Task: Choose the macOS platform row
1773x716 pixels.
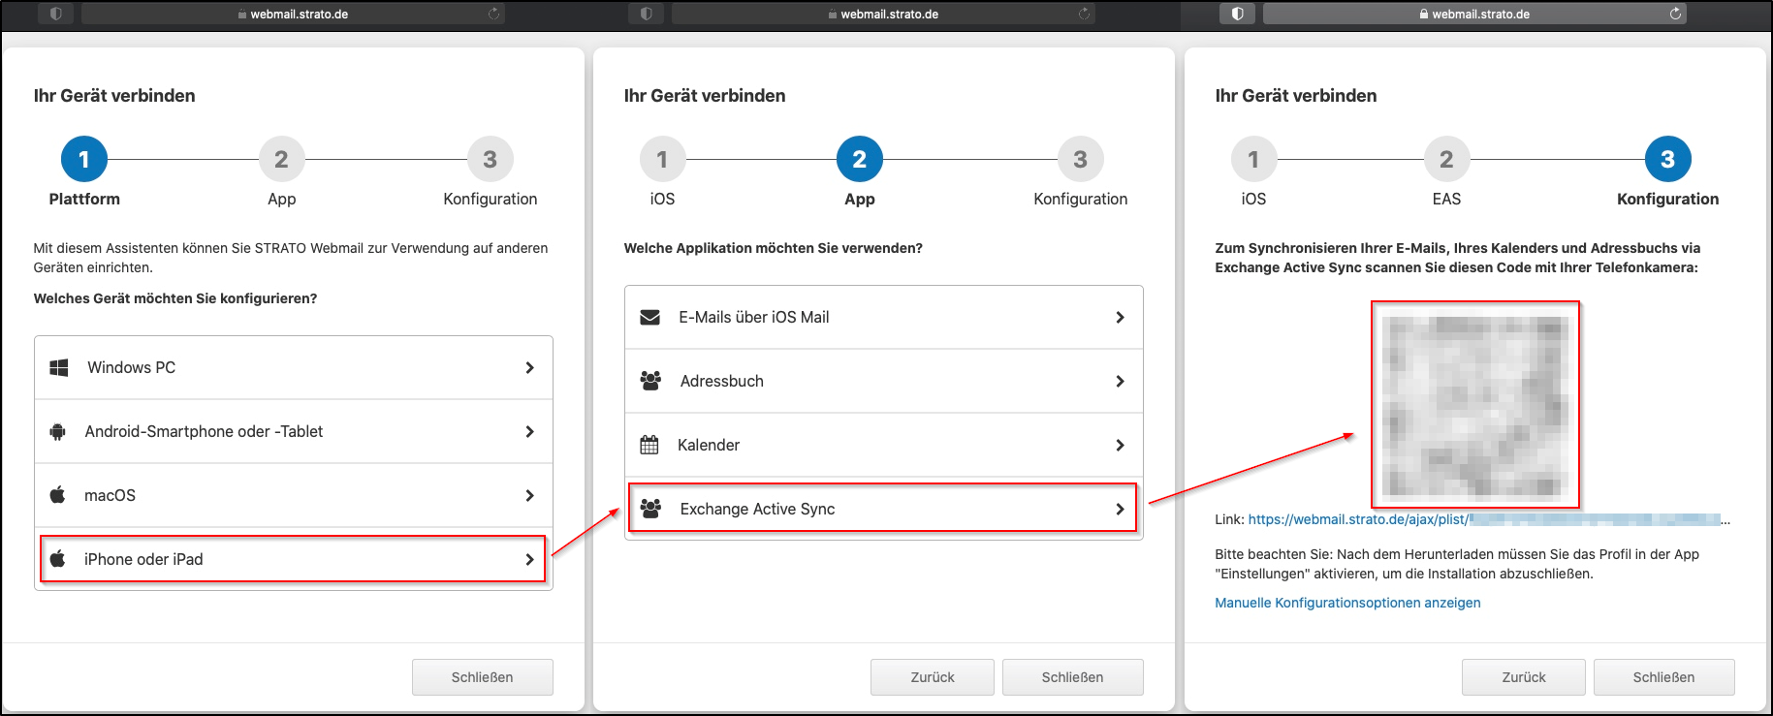Action: tap(293, 495)
